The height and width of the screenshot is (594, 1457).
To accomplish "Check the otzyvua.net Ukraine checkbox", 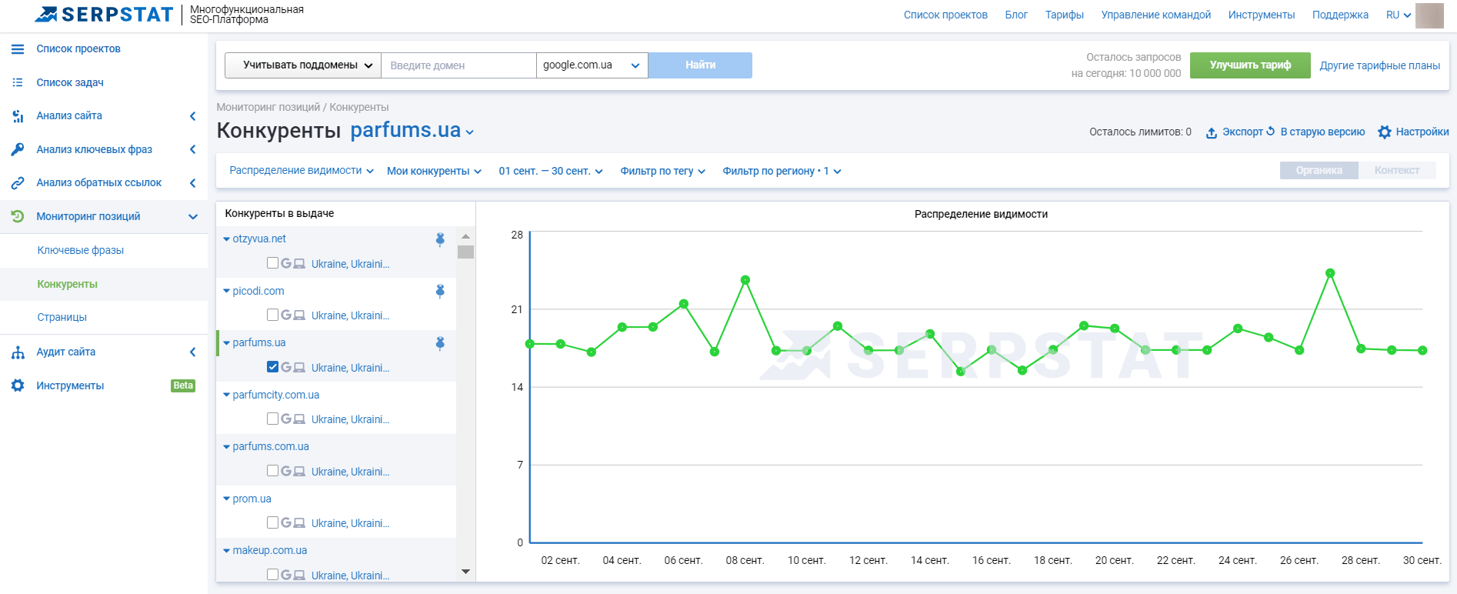I will click(272, 263).
